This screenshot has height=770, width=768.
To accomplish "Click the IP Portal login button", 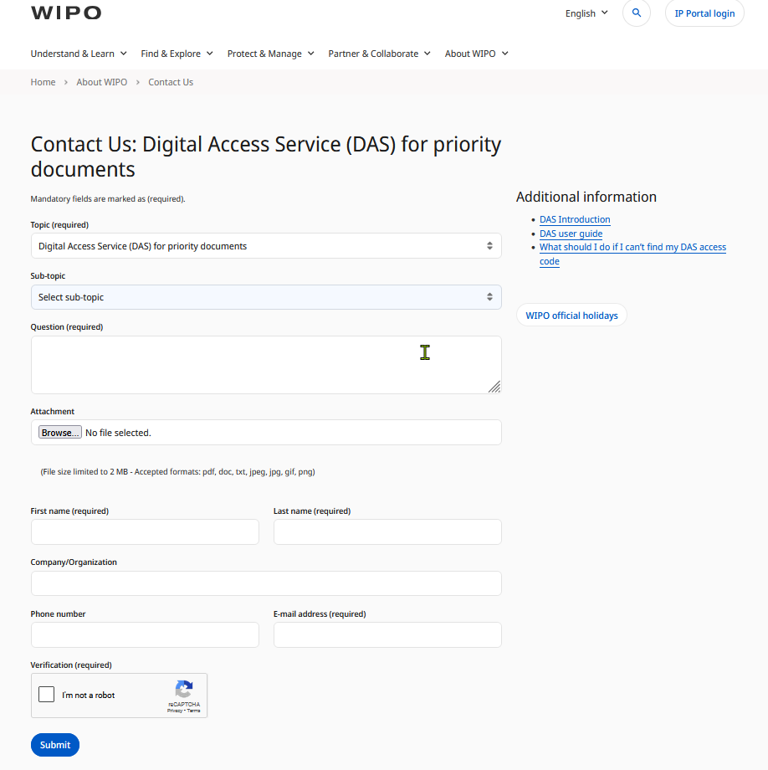I will point(704,13).
